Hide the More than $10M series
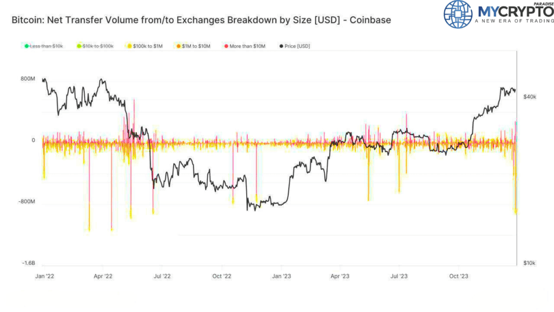This screenshot has width=554, height=312. pyautogui.click(x=247, y=46)
